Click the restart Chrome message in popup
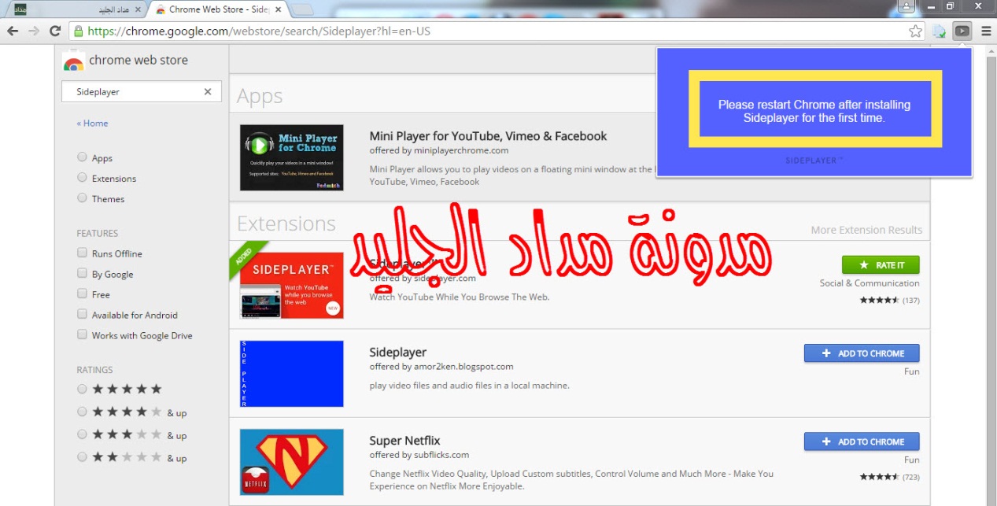This screenshot has height=506, width=997. pyautogui.click(x=814, y=111)
